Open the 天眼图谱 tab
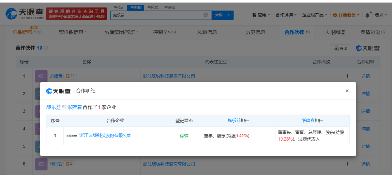392x175 pixels. click(x=335, y=32)
